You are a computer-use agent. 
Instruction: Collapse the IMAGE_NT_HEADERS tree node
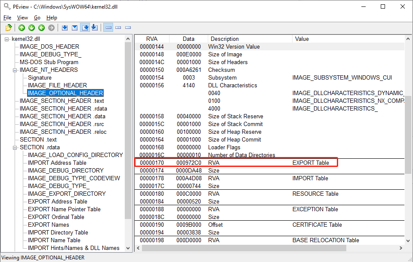(15, 70)
